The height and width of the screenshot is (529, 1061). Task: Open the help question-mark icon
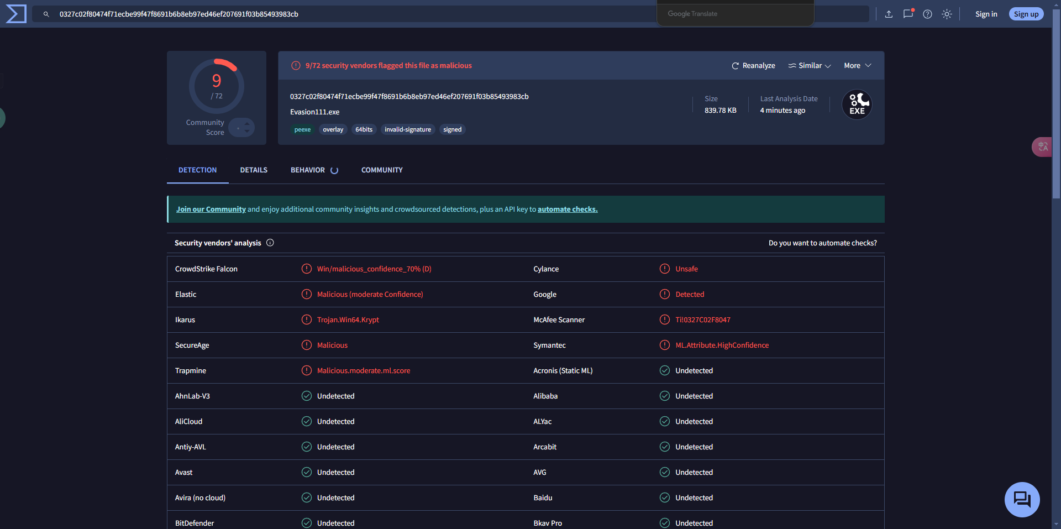pos(927,14)
